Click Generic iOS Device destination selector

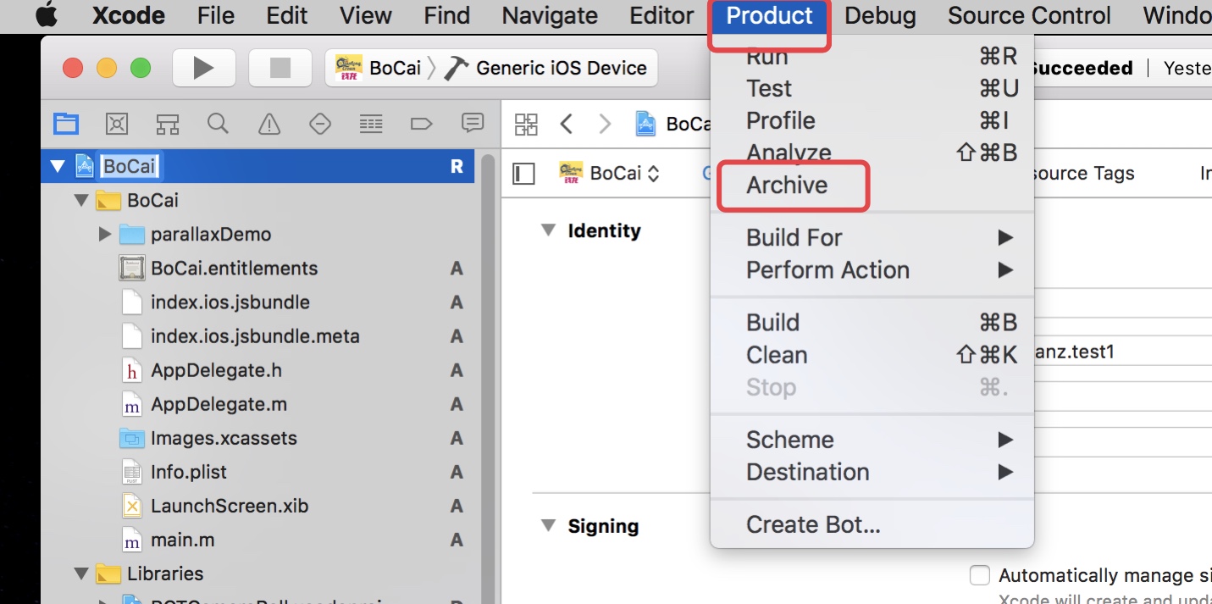click(561, 68)
